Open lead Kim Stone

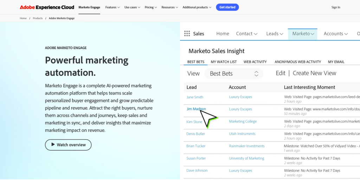coord(194,122)
